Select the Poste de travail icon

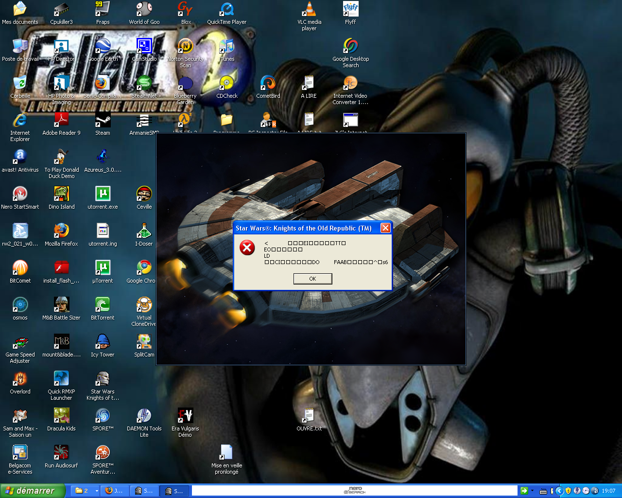pos(20,50)
